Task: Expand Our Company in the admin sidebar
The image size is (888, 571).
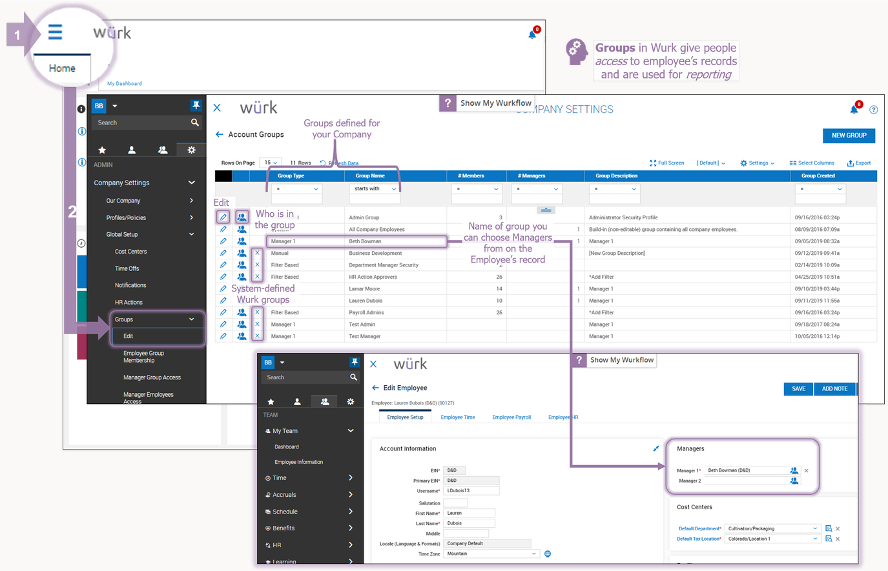Action: point(192,201)
